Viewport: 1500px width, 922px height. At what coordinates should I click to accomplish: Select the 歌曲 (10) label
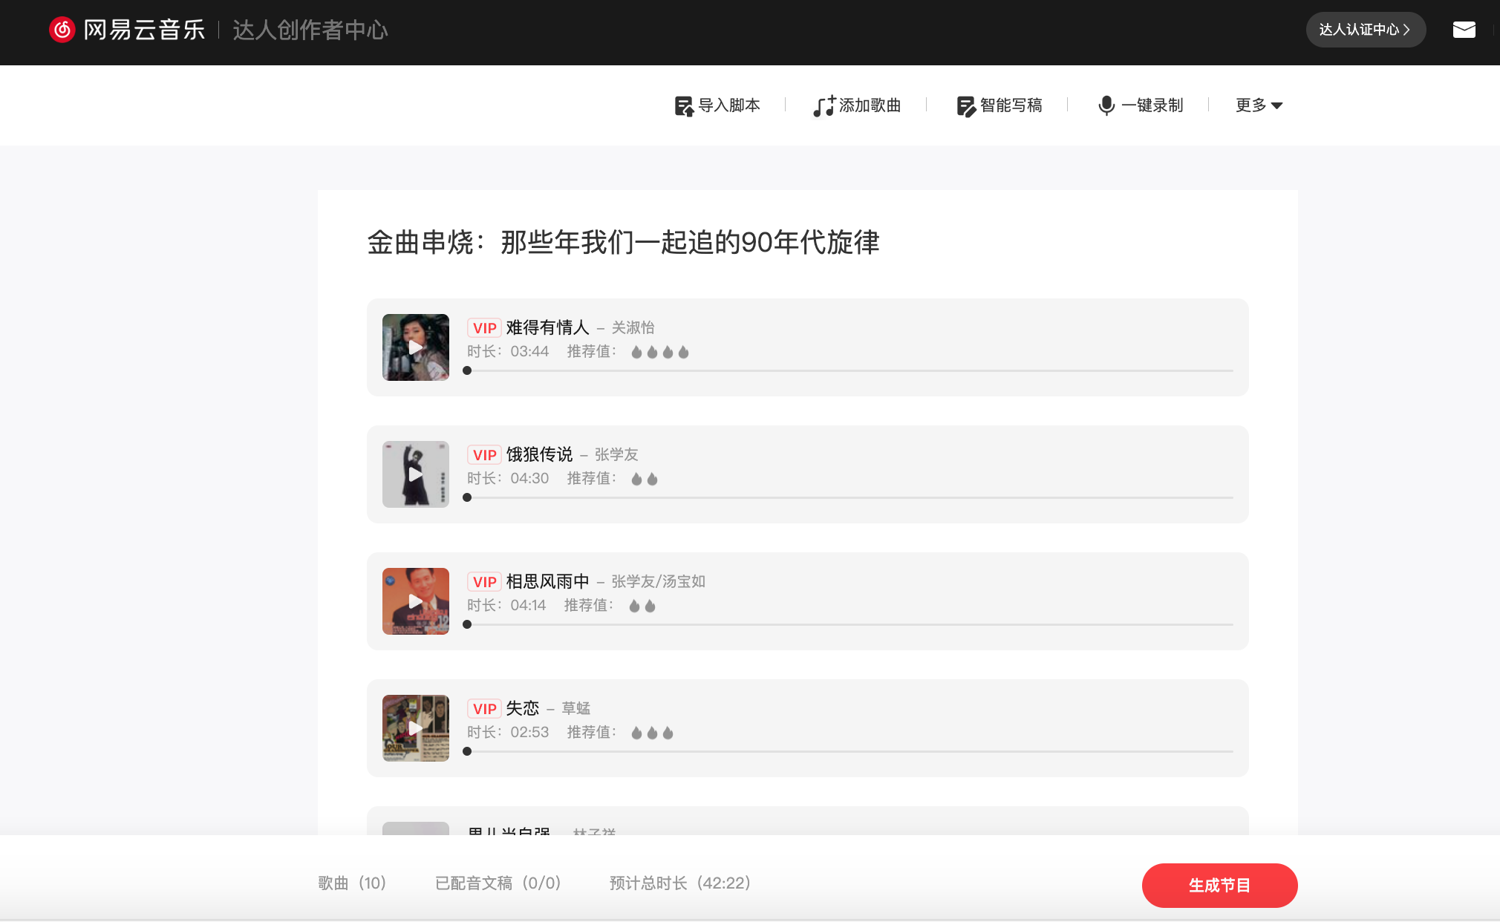[352, 883]
